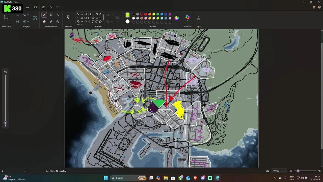Open the Image Creator tool icon
323x182 pixels.
coord(35,18)
